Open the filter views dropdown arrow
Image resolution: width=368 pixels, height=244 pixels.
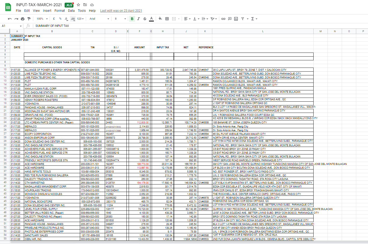[248, 19]
